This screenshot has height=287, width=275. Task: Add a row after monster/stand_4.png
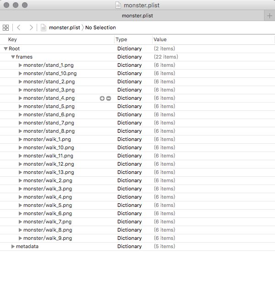pyautogui.click(x=102, y=98)
